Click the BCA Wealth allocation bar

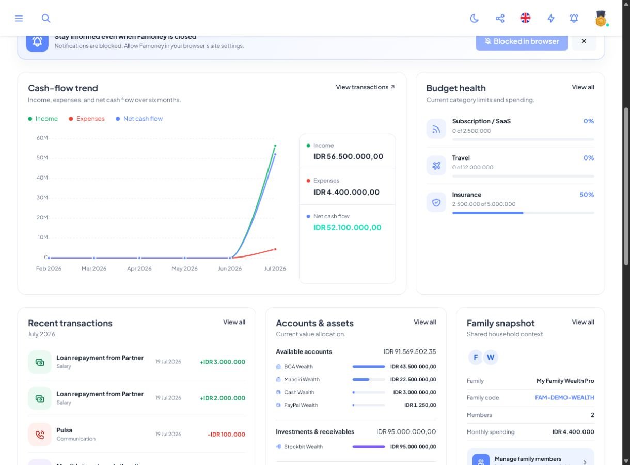click(369, 367)
